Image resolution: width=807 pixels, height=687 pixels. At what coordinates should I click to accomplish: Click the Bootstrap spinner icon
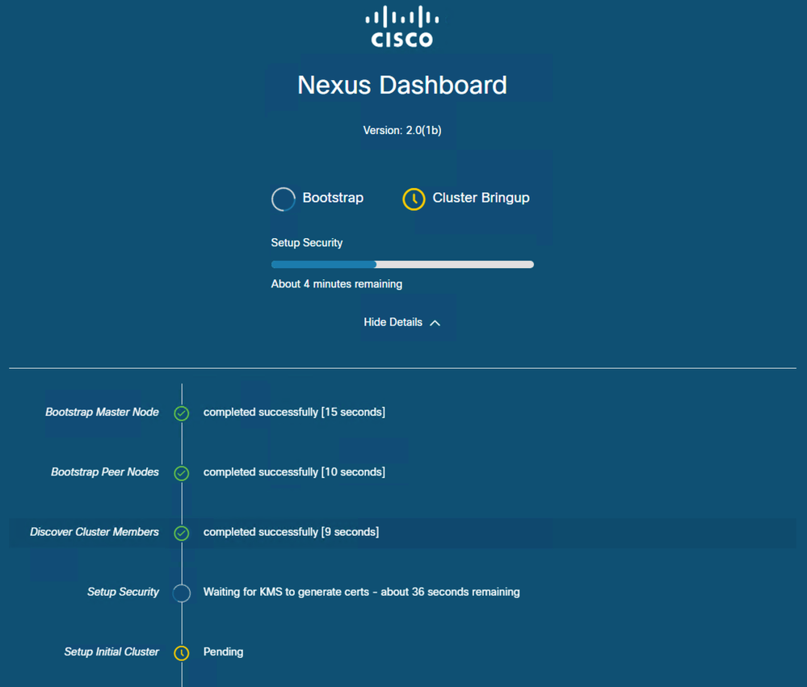(283, 199)
